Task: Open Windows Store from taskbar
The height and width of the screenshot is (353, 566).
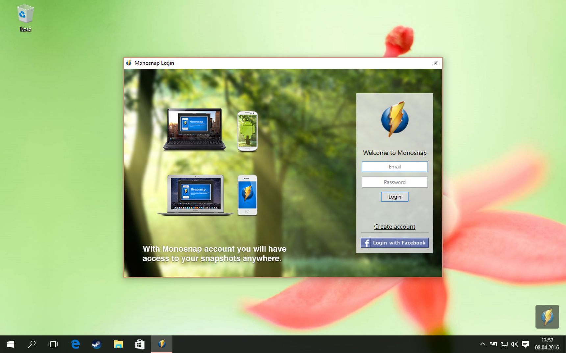Action: click(140, 344)
